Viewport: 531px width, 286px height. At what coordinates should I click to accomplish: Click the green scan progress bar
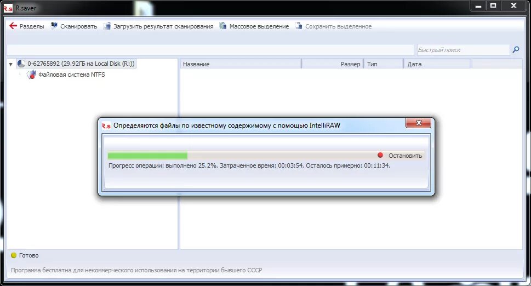(147, 156)
